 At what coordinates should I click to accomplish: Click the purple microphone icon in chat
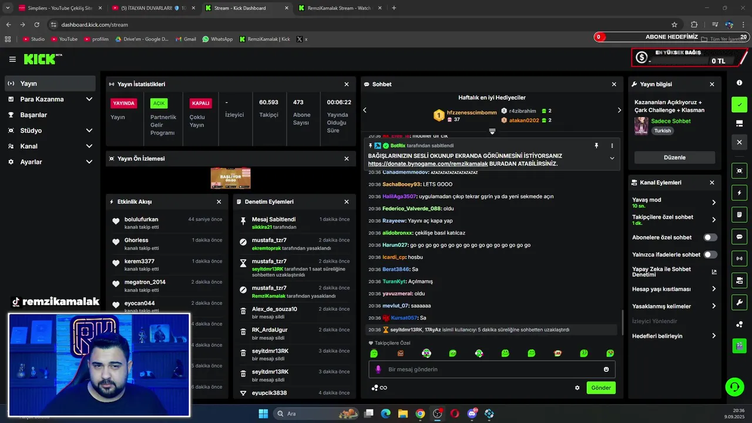point(378,369)
